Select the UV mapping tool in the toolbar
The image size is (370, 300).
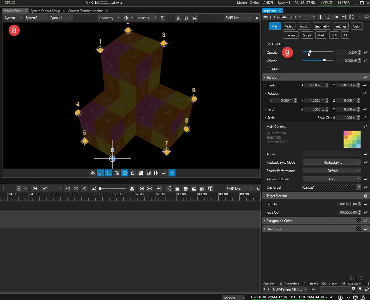(x=186, y=17)
